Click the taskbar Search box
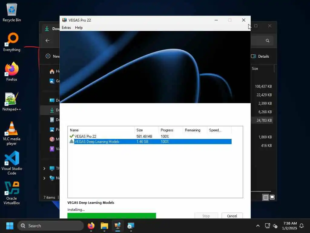 (x=51, y=226)
